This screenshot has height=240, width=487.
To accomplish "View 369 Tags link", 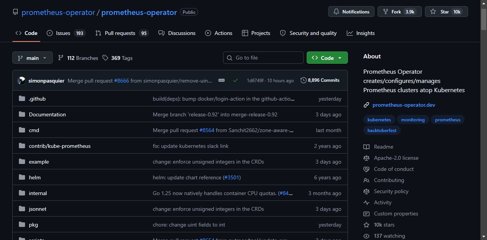I will pyautogui.click(x=118, y=58).
